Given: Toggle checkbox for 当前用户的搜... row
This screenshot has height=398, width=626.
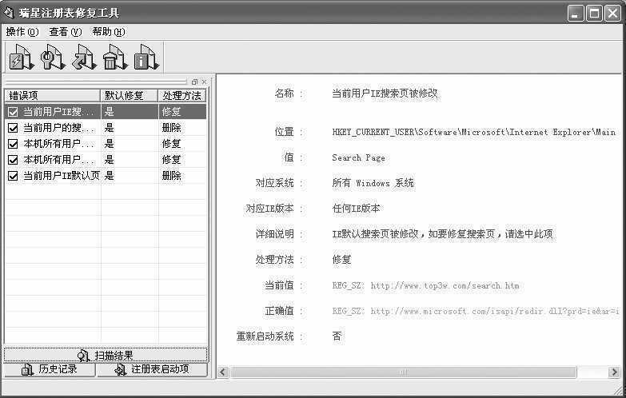Looking at the screenshot, I should 13,128.
